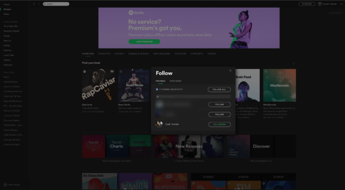
Task: Open the Queens of Metal playlist
Action: (11, 87)
